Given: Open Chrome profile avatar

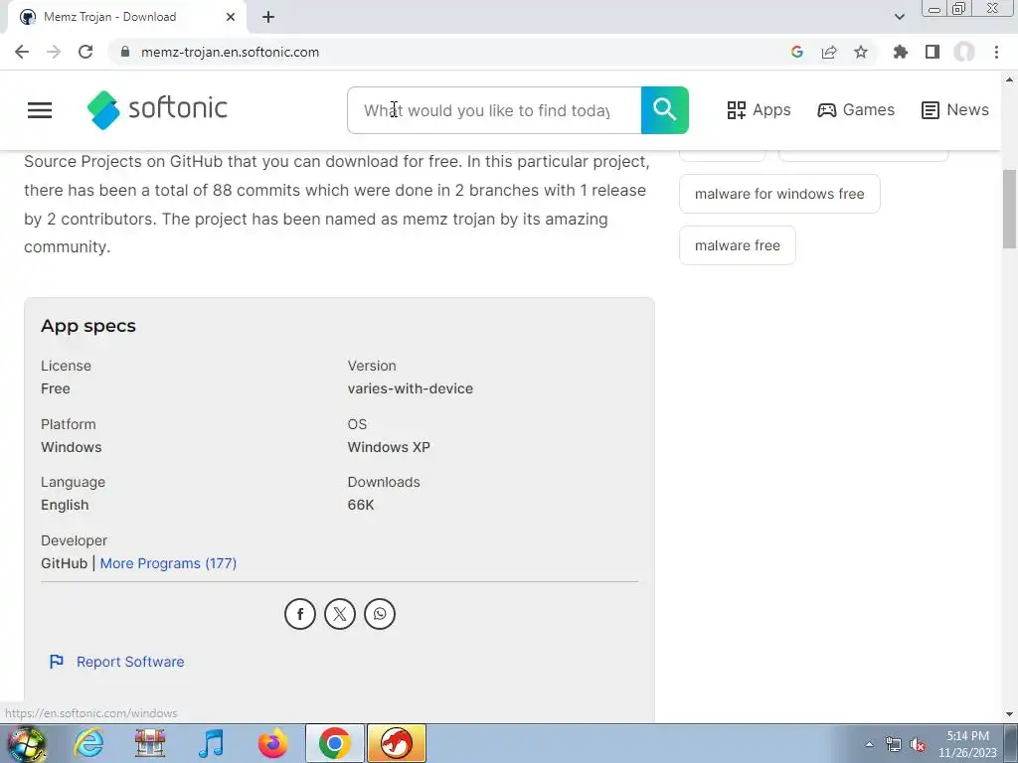Looking at the screenshot, I should click(x=964, y=52).
